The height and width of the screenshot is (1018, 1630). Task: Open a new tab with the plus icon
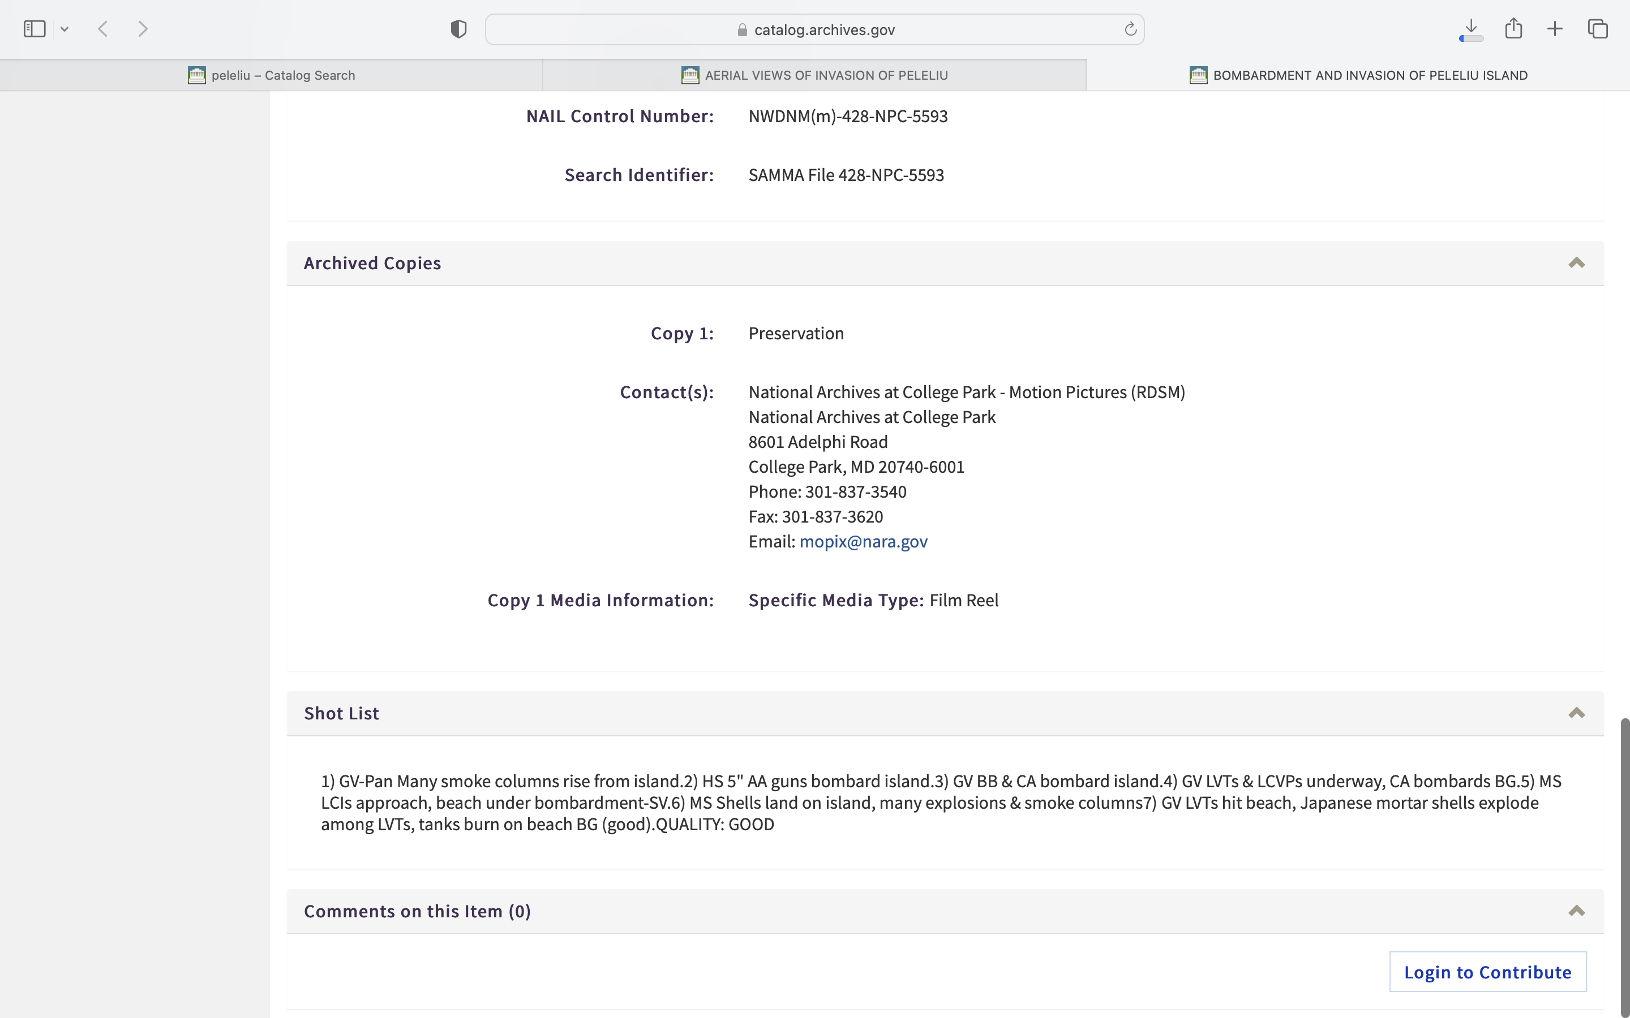pos(1555,29)
